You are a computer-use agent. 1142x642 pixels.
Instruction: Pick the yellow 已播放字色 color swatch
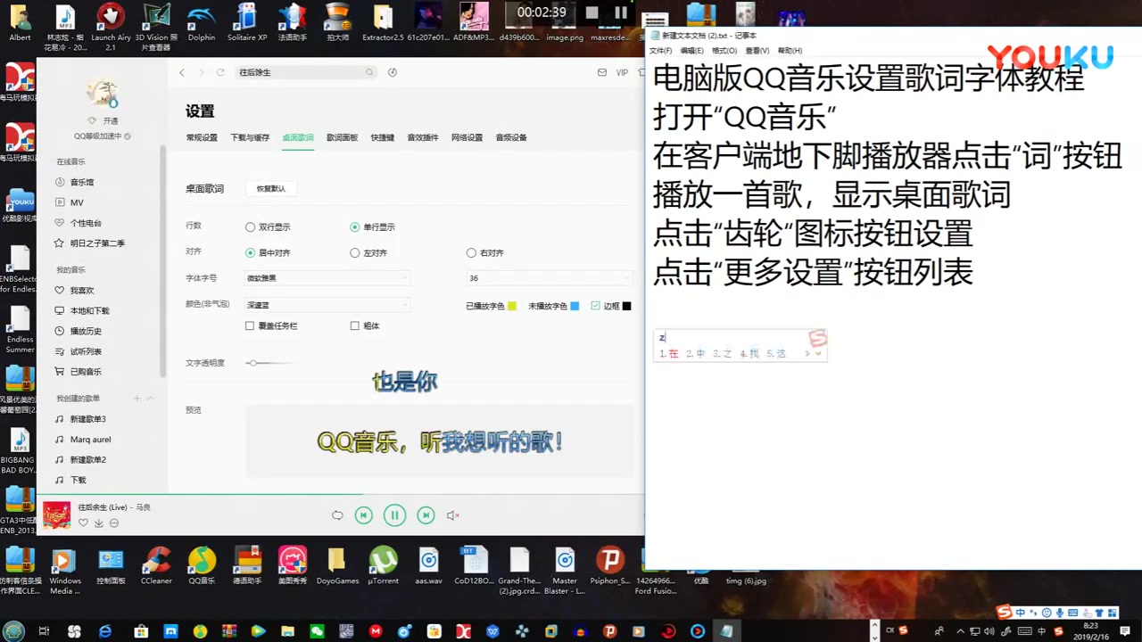click(512, 306)
